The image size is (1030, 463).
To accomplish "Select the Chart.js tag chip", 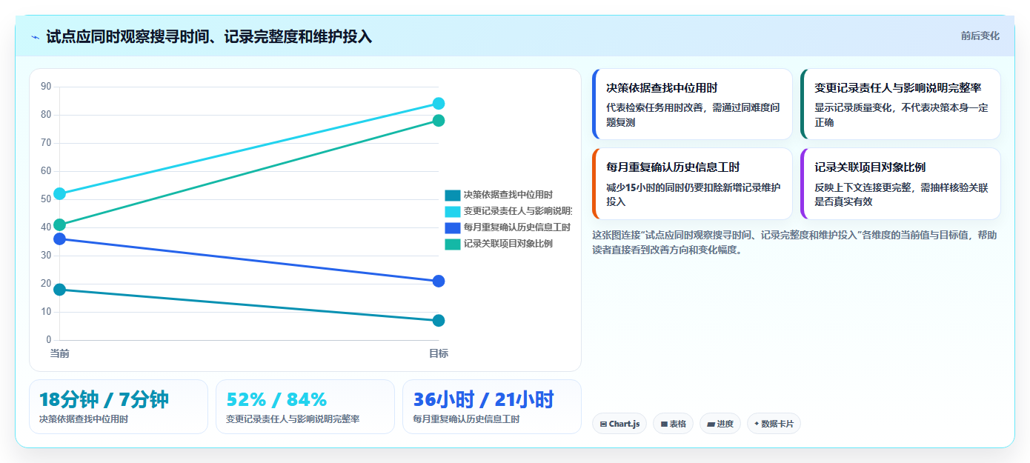I will (619, 424).
